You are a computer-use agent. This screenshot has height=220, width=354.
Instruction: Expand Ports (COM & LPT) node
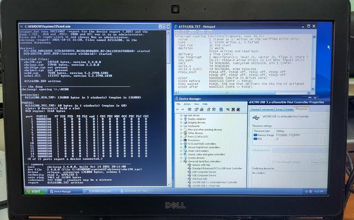click(x=181, y=137)
